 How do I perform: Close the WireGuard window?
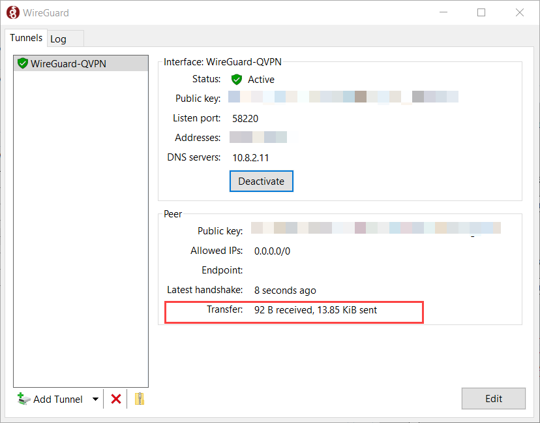point(519,12)
